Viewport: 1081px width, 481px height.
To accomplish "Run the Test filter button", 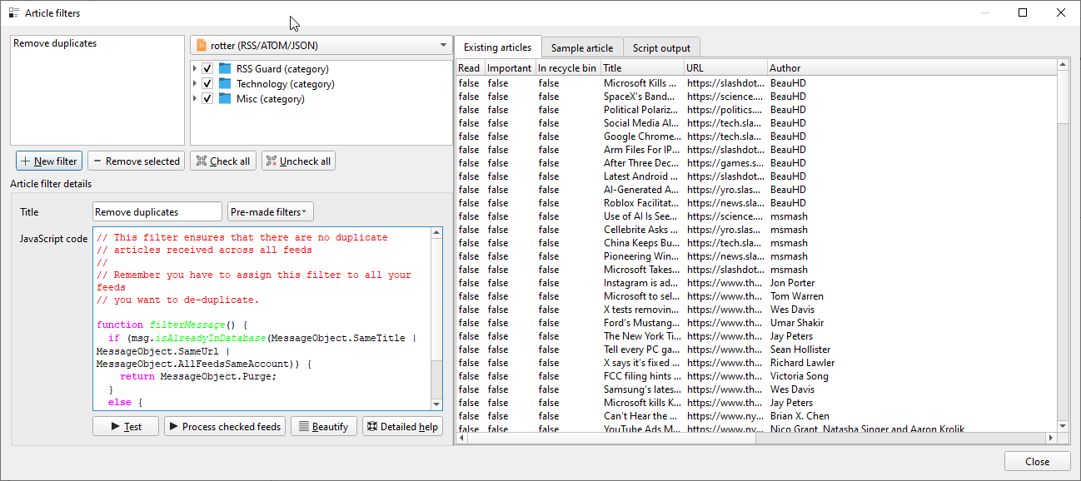I will [x=127, y=427].
